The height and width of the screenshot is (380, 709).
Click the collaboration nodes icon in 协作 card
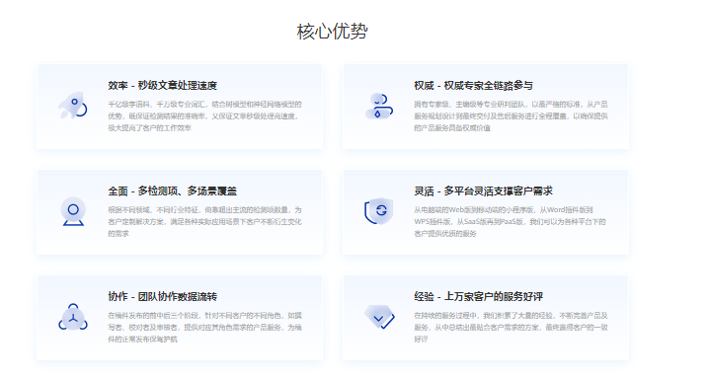(x=73, y=317)
